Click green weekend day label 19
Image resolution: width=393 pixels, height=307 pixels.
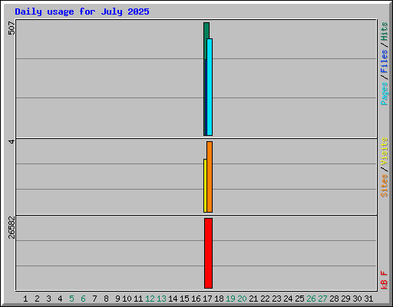tap(230, 299)
